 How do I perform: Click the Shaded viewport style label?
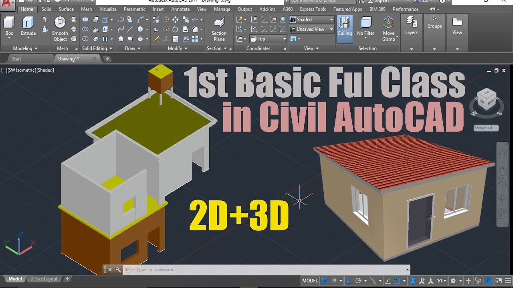(x=46, y=70)
